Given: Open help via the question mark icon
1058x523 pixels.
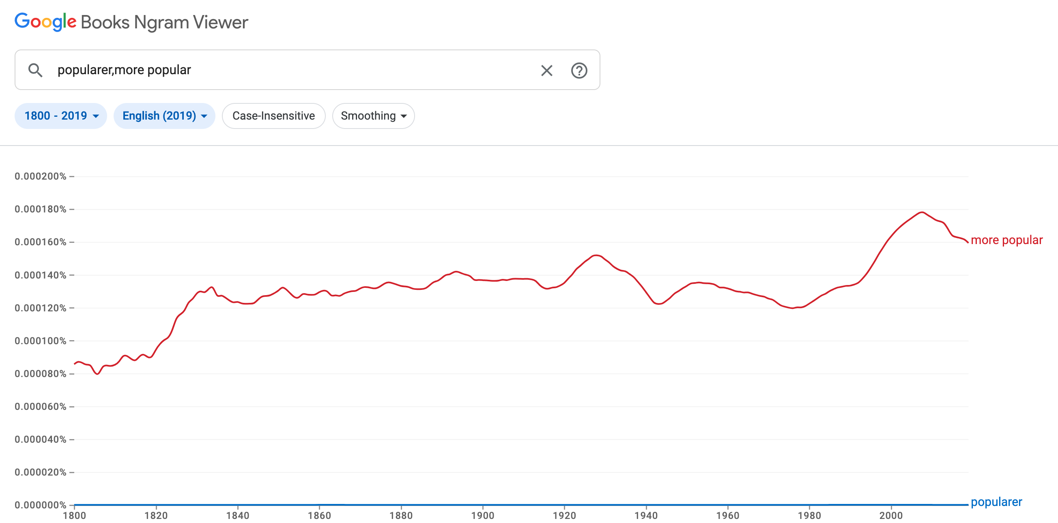Looking at the screenshot, I should tap(579, 71).
